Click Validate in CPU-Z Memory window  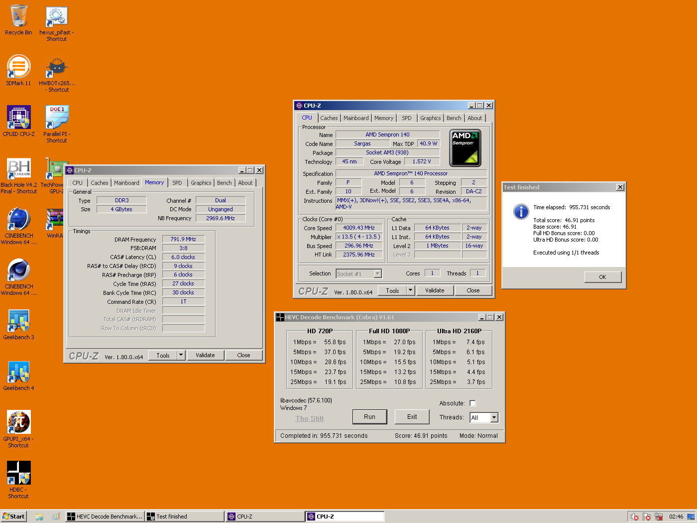point(205,355)
